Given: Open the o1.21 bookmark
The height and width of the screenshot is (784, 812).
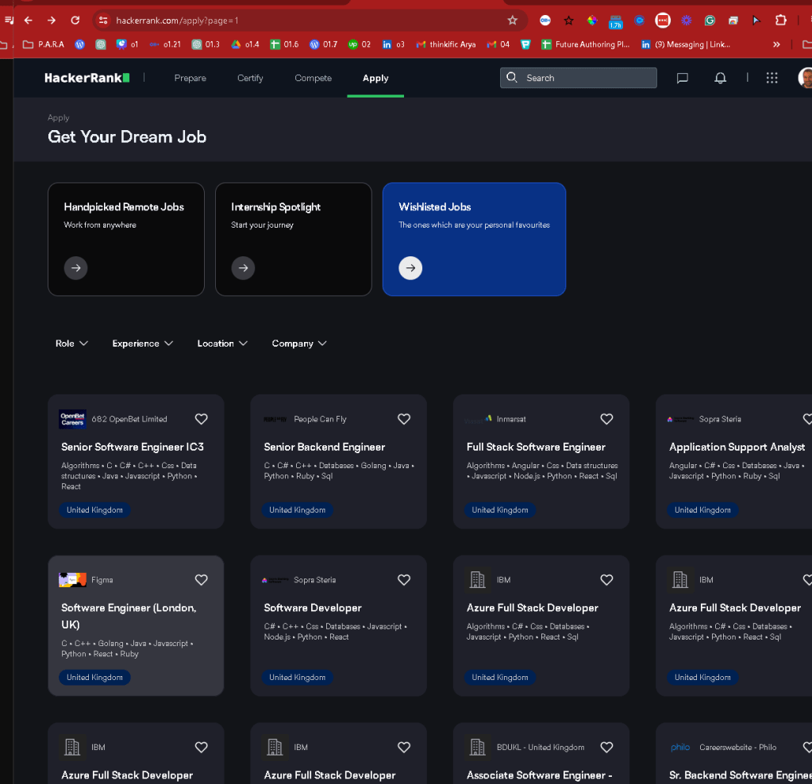Looking at the screenshot, I should [x=165, y=44].
